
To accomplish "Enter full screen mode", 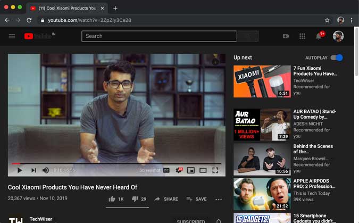I will [215, 170].
